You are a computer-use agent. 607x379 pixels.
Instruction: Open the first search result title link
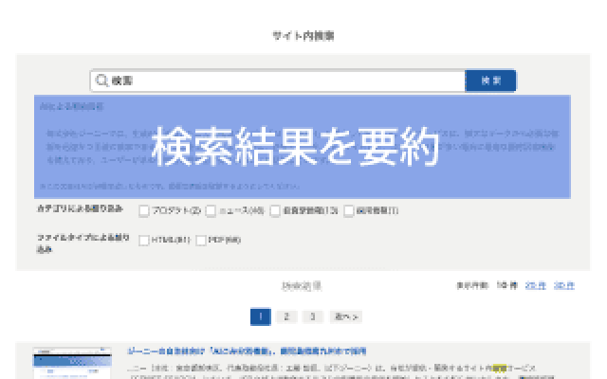click(247, 352)
